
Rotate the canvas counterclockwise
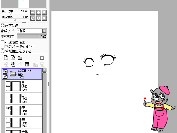[x=33, y=18]
